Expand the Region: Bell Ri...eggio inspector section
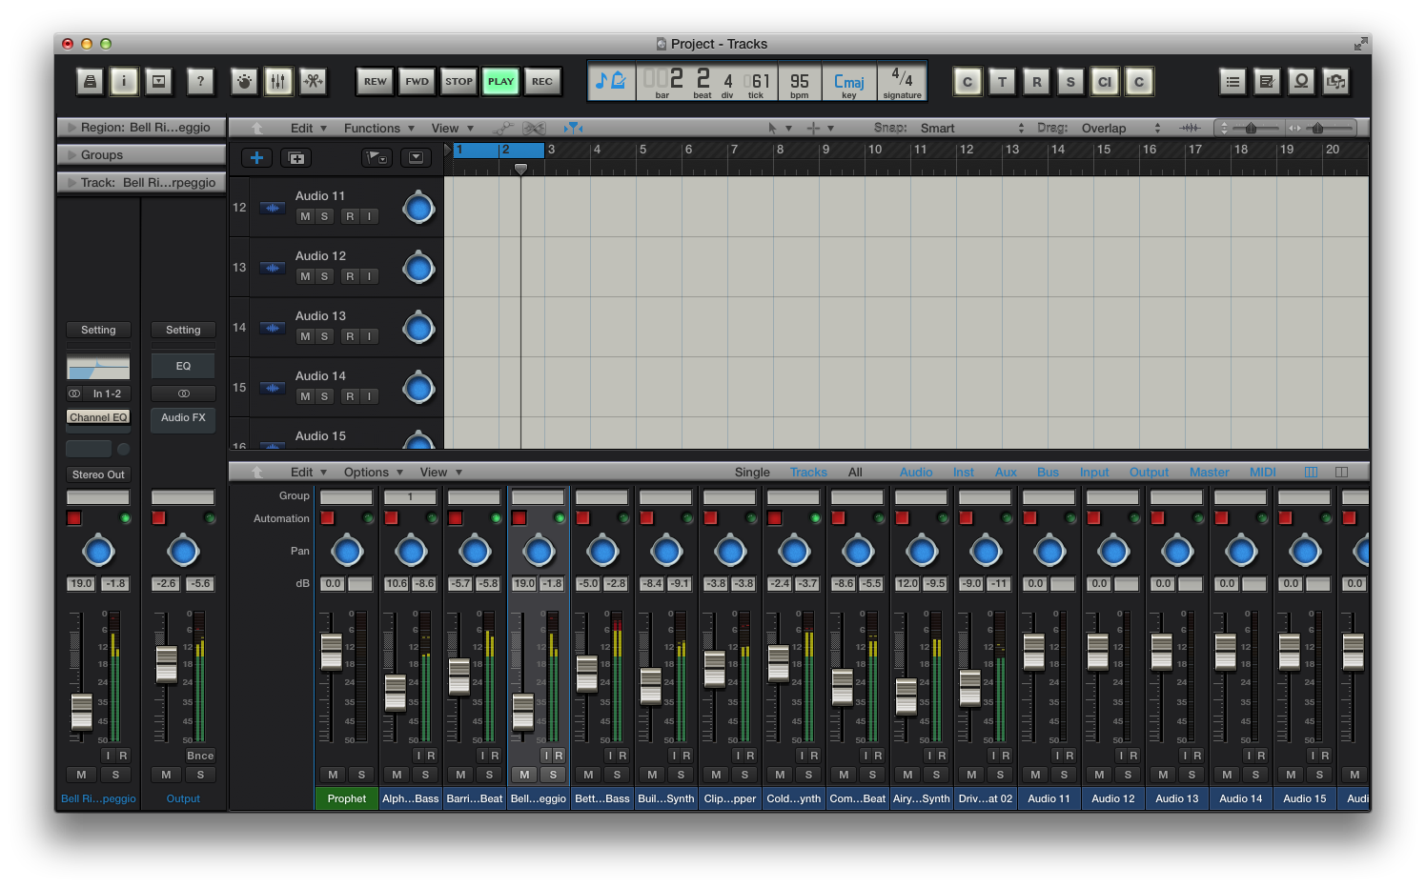1426x888 pixels. [141, 128]
